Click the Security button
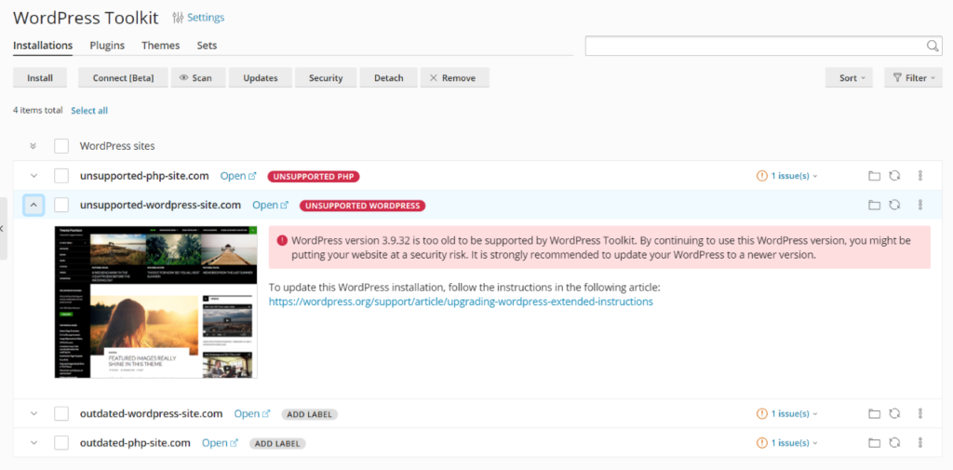Viewport: 953px width, 470px height. (326, 78)
